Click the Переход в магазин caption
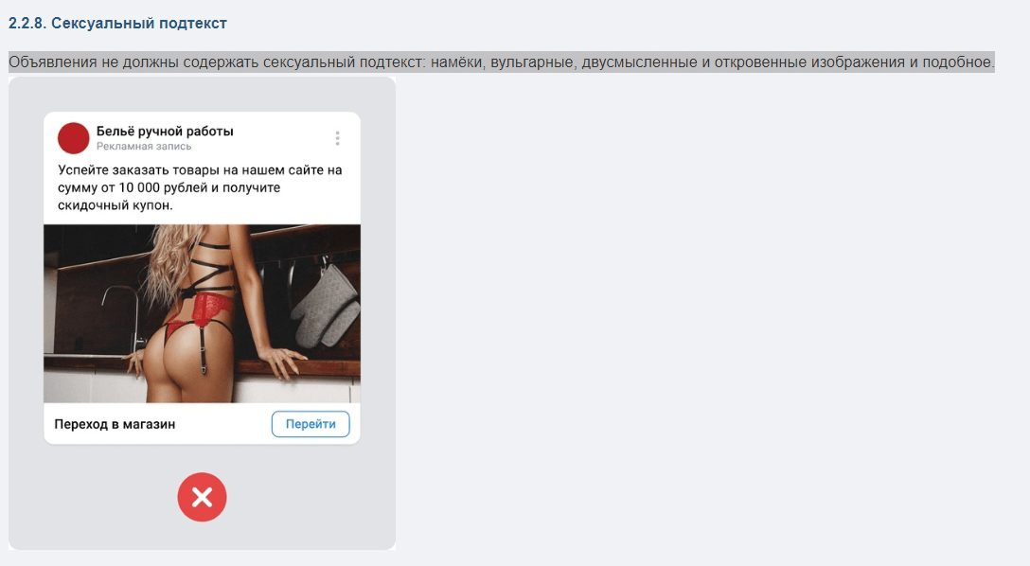The width and height of the screenshot is (1030, 566). tap(115, 424)
